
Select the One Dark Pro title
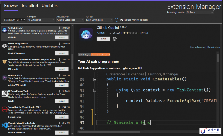[15, 75]
